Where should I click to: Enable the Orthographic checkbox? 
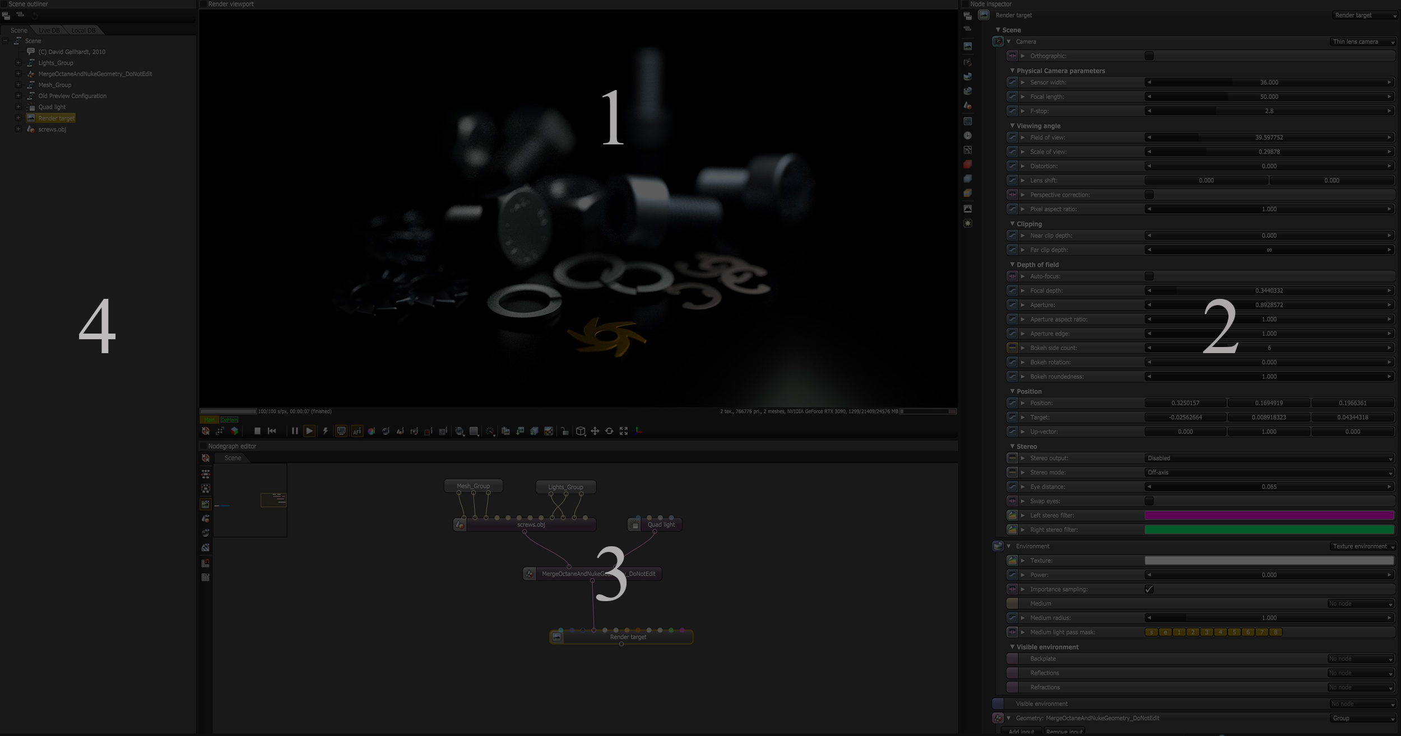(1149, 56)
